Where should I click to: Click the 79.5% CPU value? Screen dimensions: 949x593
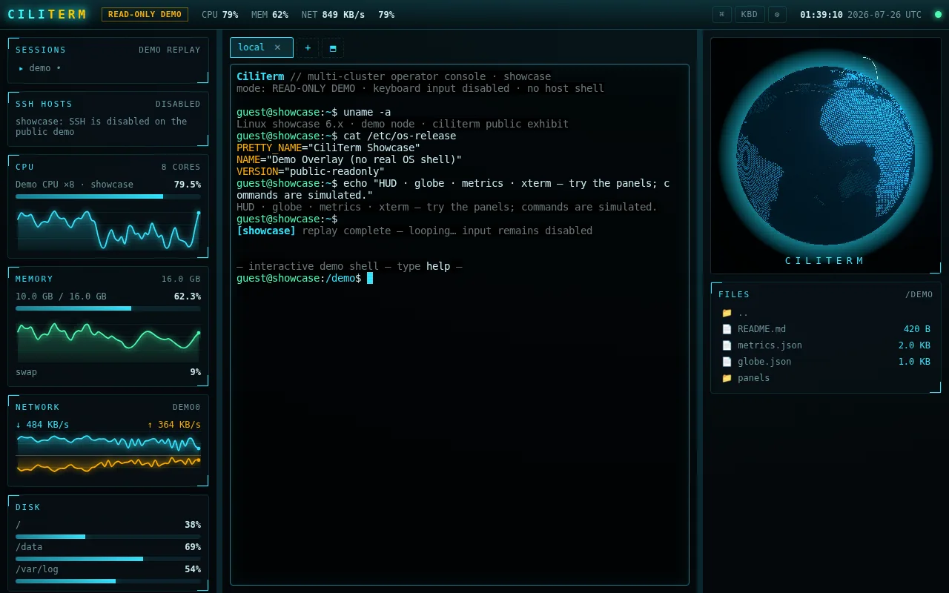[187, 185]
